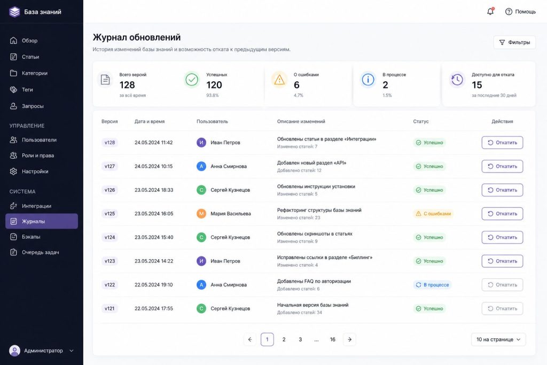Screen dimensions: 547x365
Task: Click Откатить in the v123 row
Action: pyautogui.click(x=502, y=261)
